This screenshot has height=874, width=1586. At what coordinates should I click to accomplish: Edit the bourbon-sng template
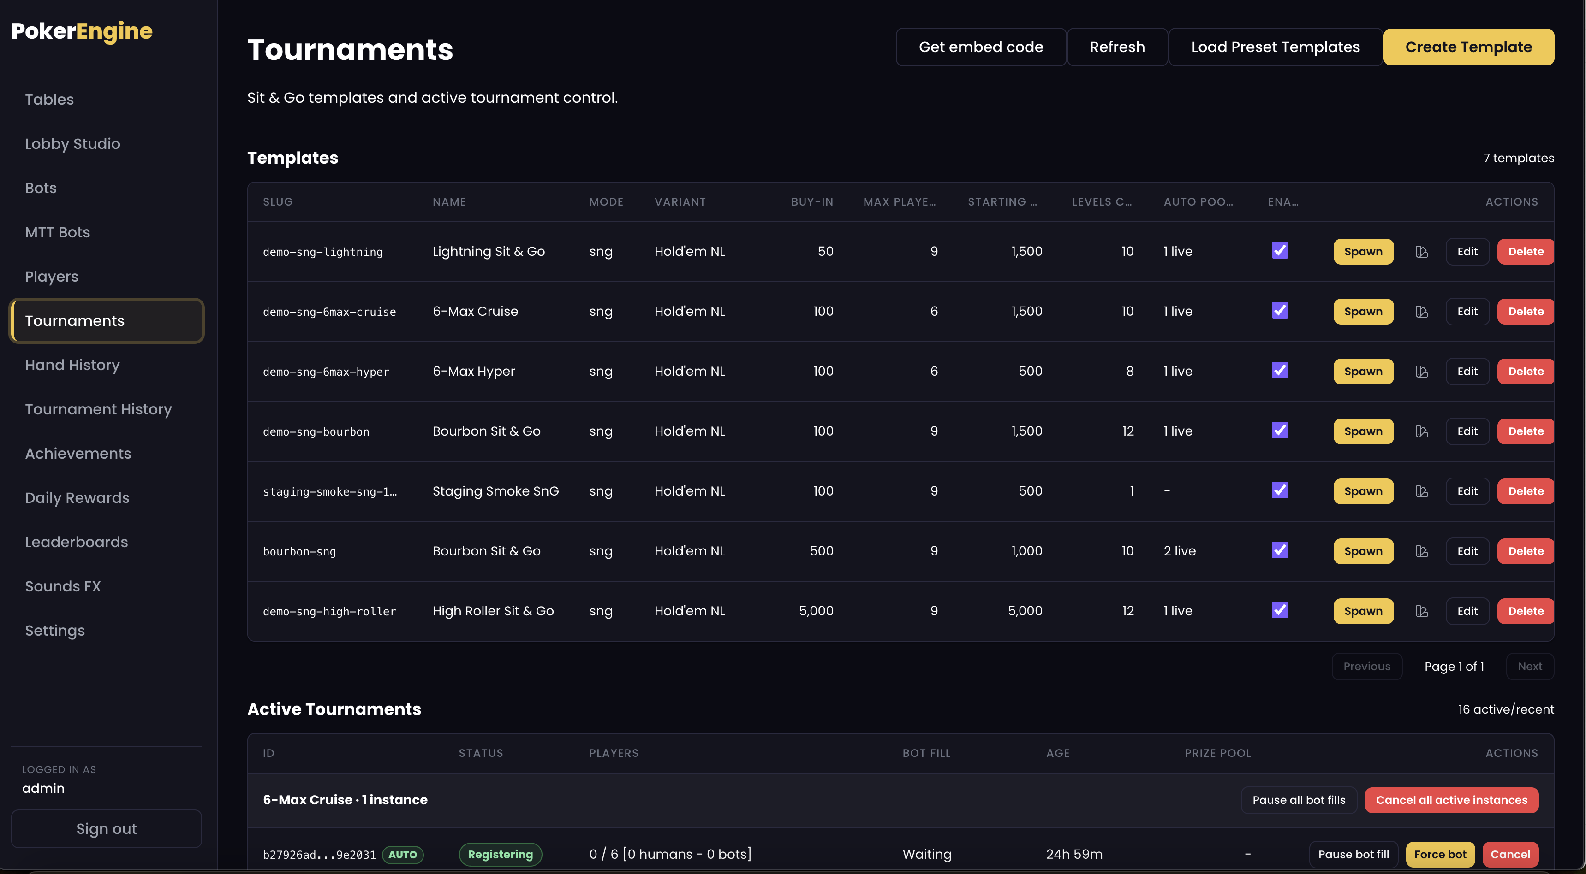(1467, 552)
